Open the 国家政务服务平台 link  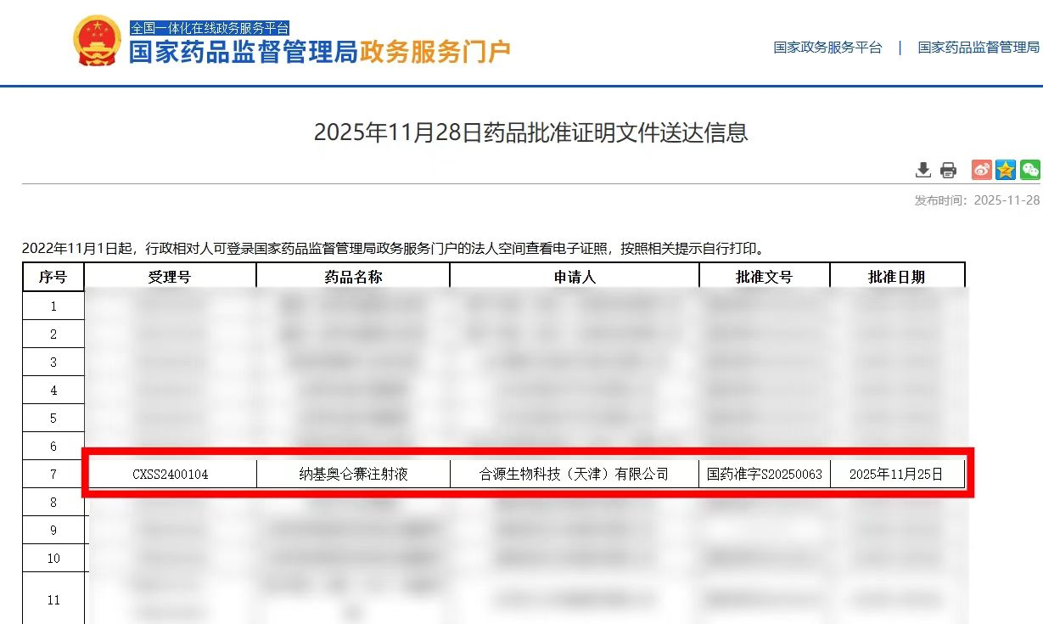tap(826, 48)
